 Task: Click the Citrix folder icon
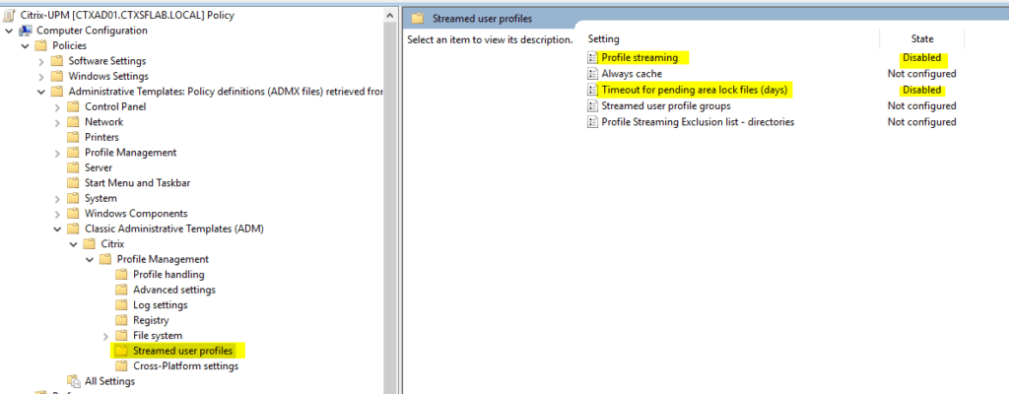[90, 244]
